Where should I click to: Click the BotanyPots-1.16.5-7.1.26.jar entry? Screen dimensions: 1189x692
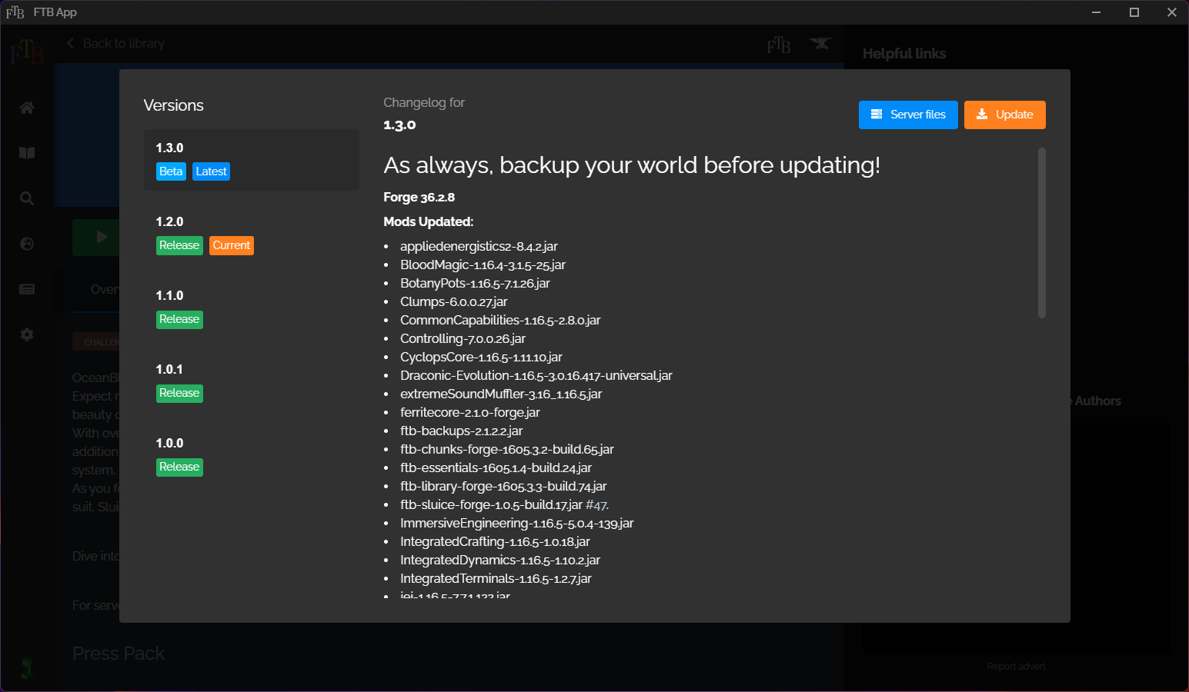[475, 284]
